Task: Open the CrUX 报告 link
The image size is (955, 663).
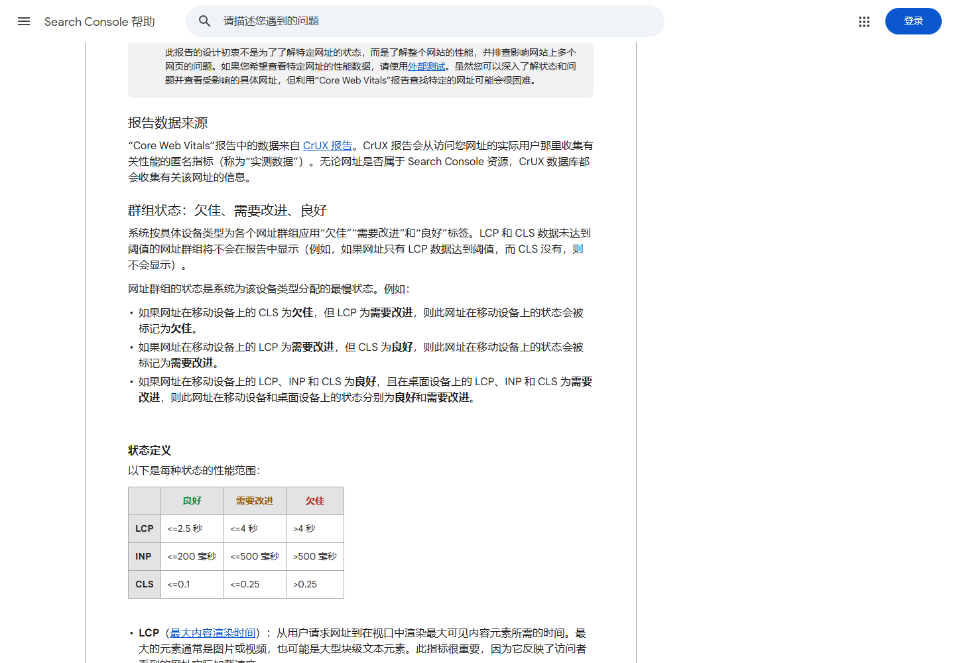Action: click(x=328, y=145)
